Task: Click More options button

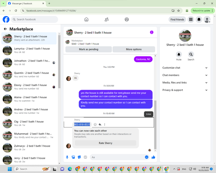Action: (134, 49)
